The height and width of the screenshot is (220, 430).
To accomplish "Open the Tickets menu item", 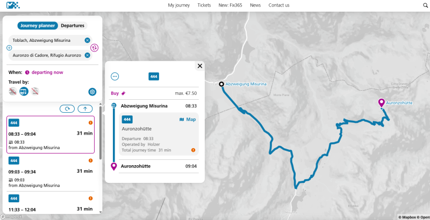I will coord(204,5).
